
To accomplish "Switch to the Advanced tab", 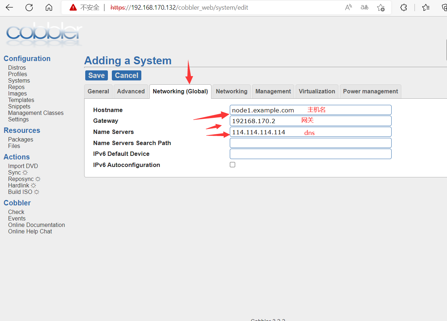I will coord(131,91).
